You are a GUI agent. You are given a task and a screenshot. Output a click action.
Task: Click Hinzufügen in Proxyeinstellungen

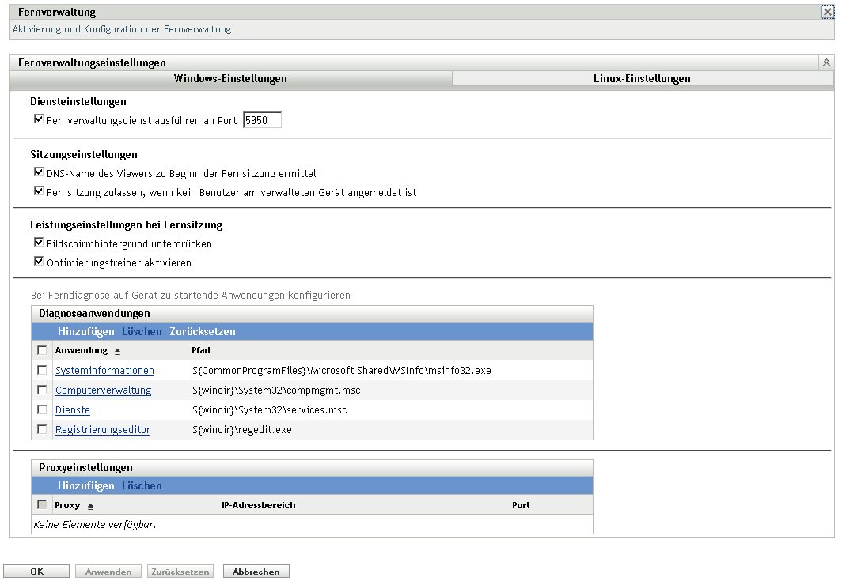[86, 485]
